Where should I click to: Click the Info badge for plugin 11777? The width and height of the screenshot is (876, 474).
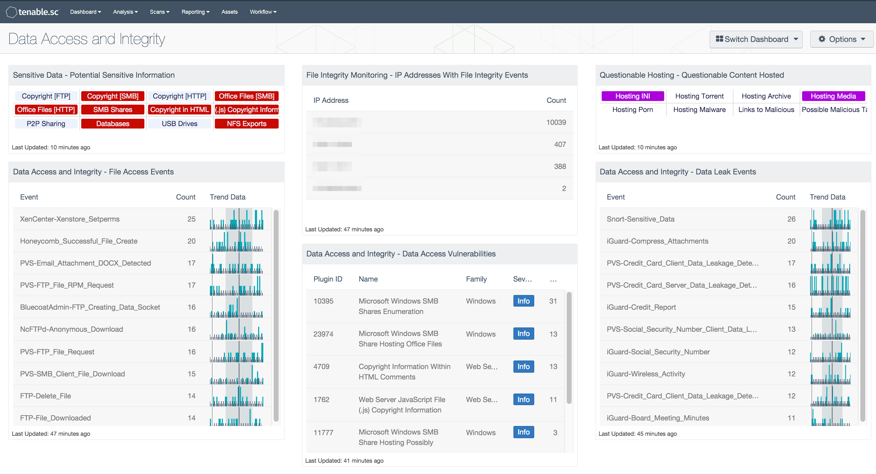tap(523, 432)
